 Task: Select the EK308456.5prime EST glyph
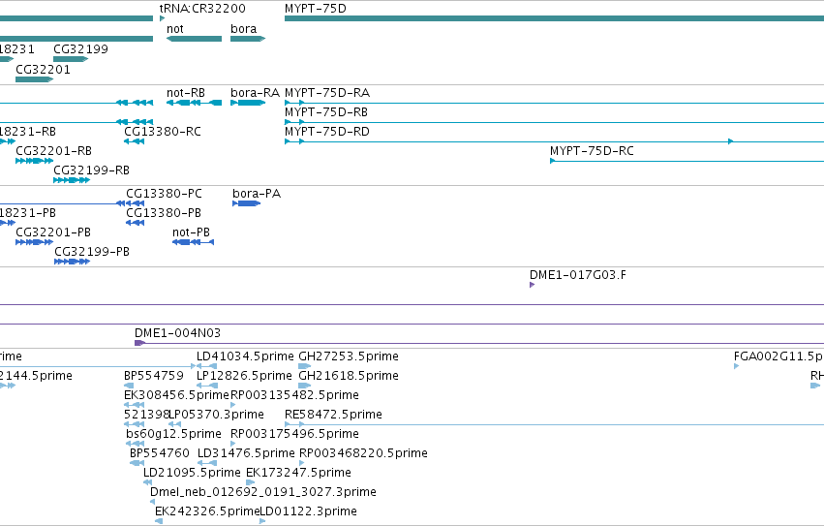(134, 405)
